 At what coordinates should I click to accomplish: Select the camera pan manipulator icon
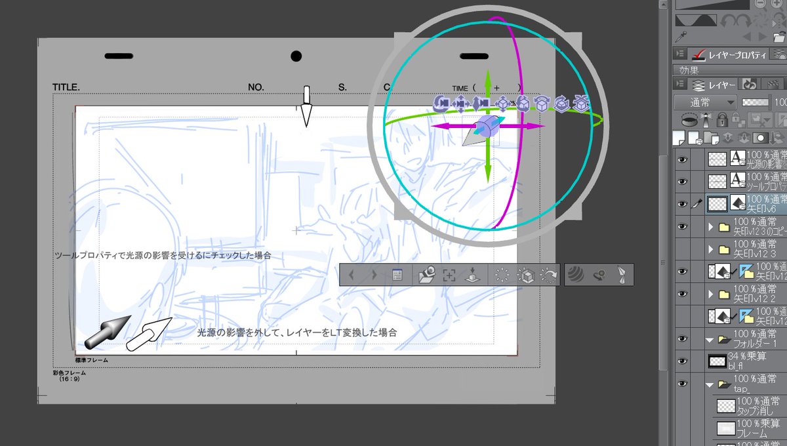pos(461,103)
